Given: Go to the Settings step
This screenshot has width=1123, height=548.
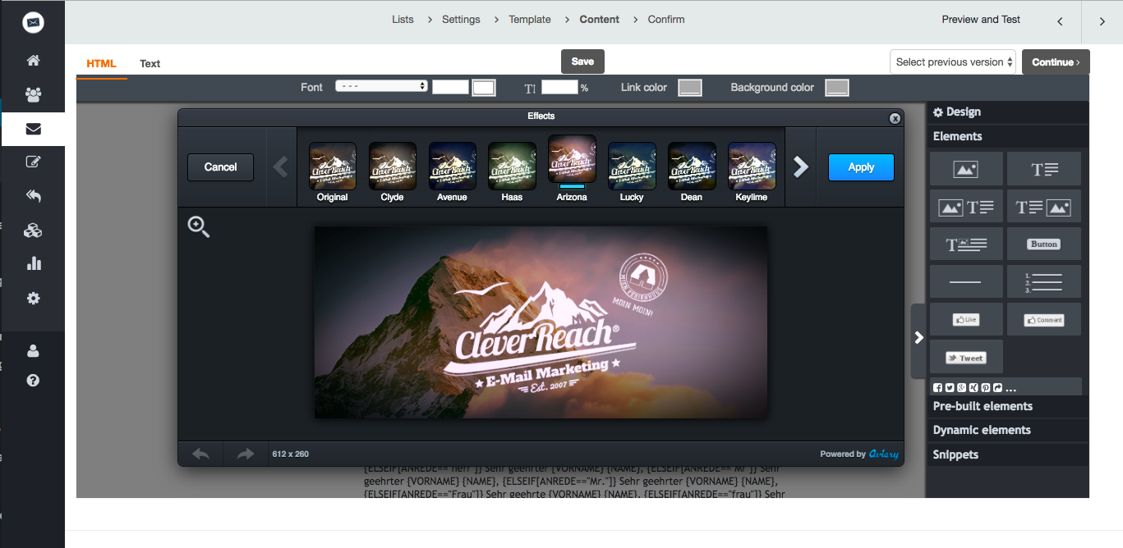Looking at the screenshot, I should click(x=461, y=20).
